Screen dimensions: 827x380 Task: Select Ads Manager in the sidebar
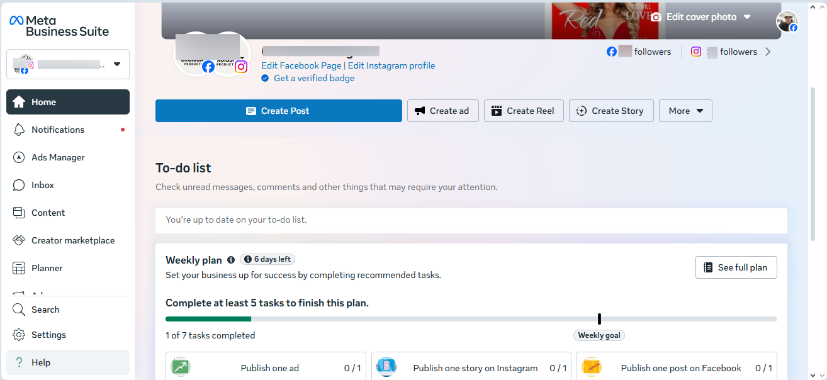coord(59,157)
